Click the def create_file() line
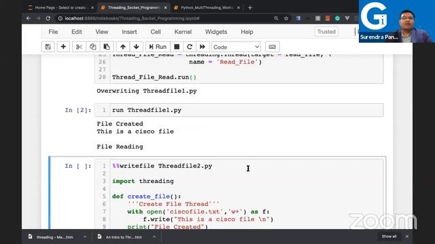Viewport: 435px width, 244px height. coord(147,197)
